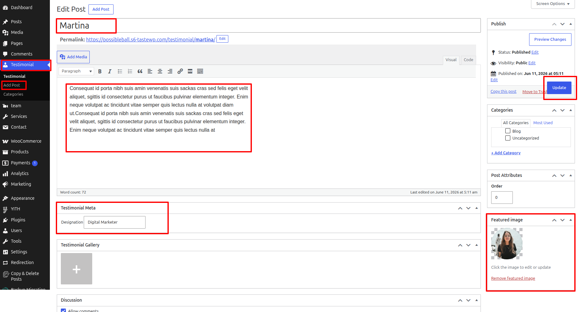Align text left
The image size is (579, 312).
coord(150,71)
